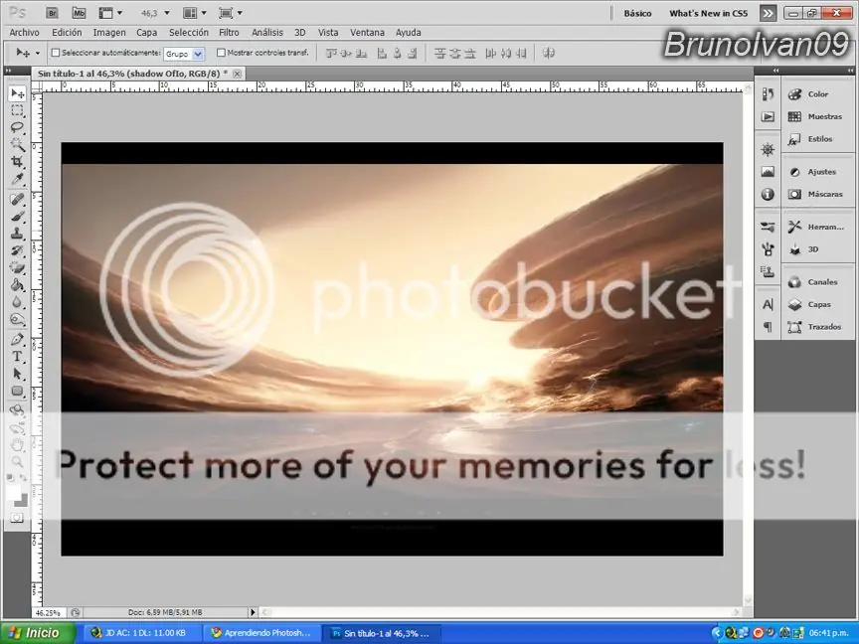Screen dimensions: 859x644
Task: Select the Horizontal Type tool
Action: (x=17, y=357)
